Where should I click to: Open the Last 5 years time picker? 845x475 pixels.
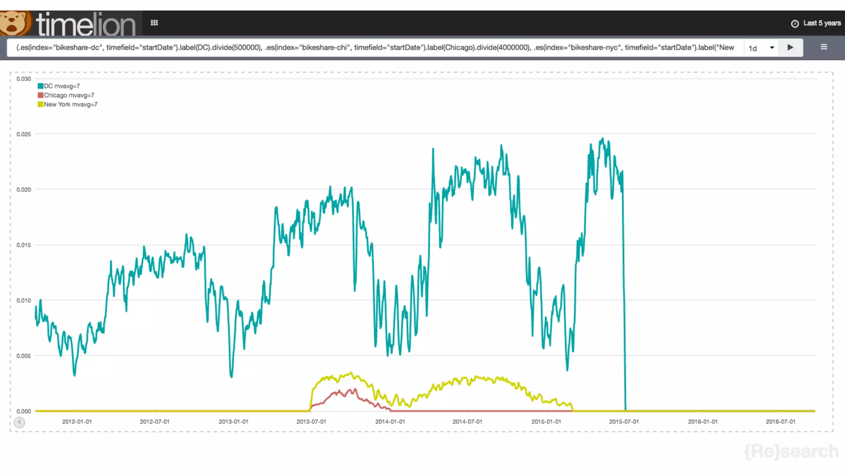(821, 23)
